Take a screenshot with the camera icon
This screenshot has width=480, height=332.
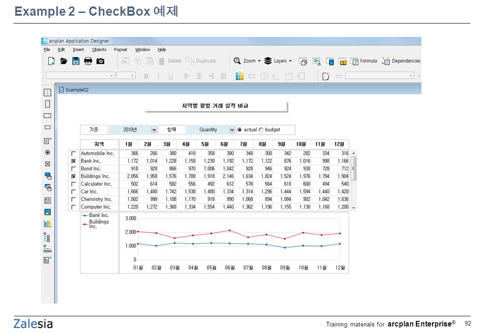pos(101,61)
